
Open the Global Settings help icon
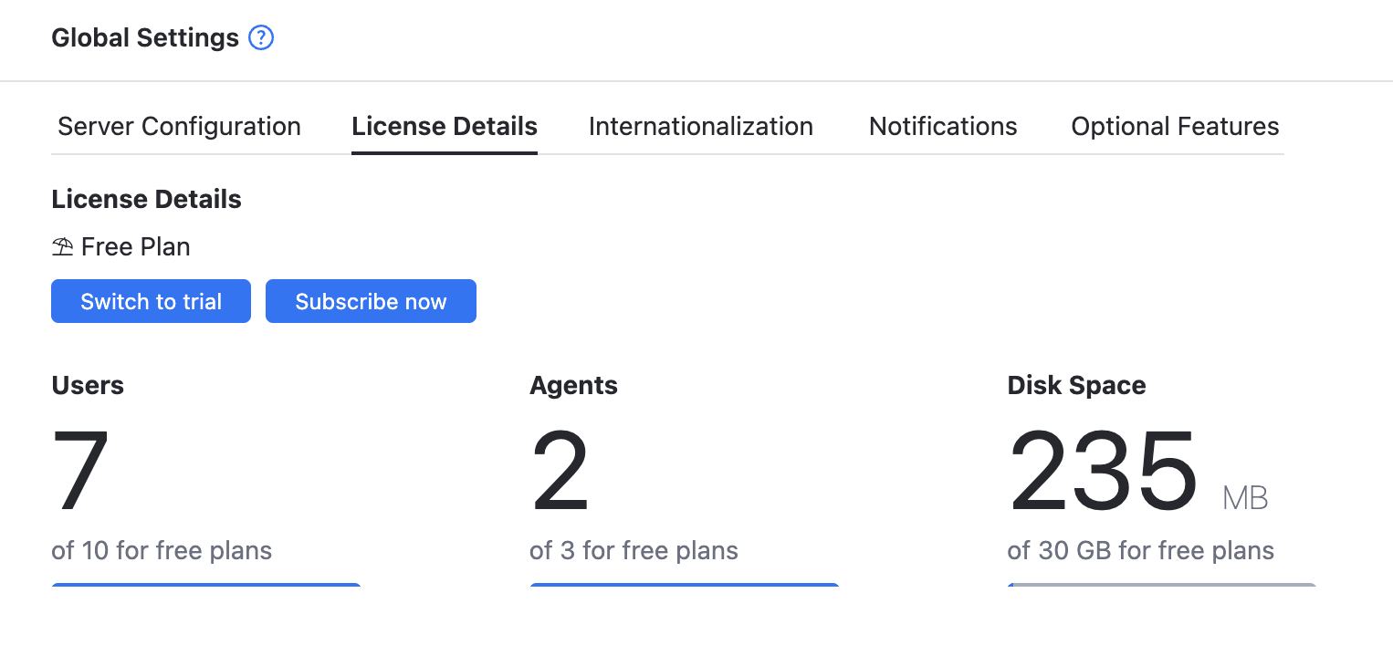260,37
